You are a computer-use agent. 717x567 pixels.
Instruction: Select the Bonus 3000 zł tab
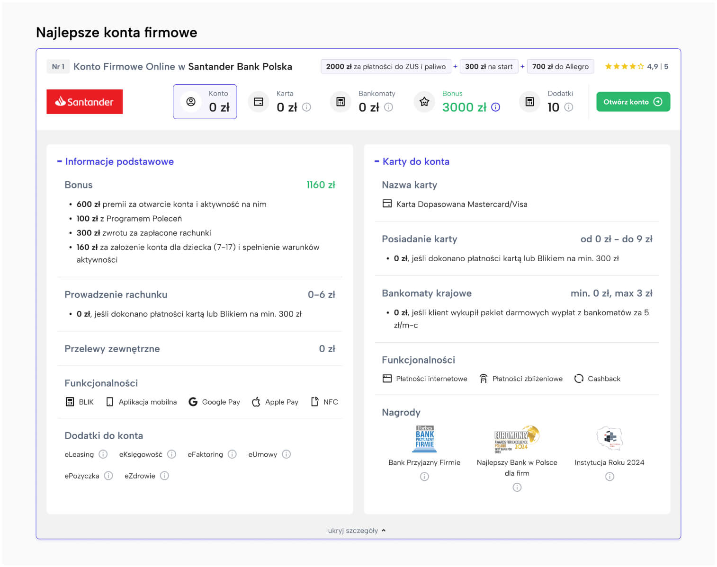click(457, 102)
